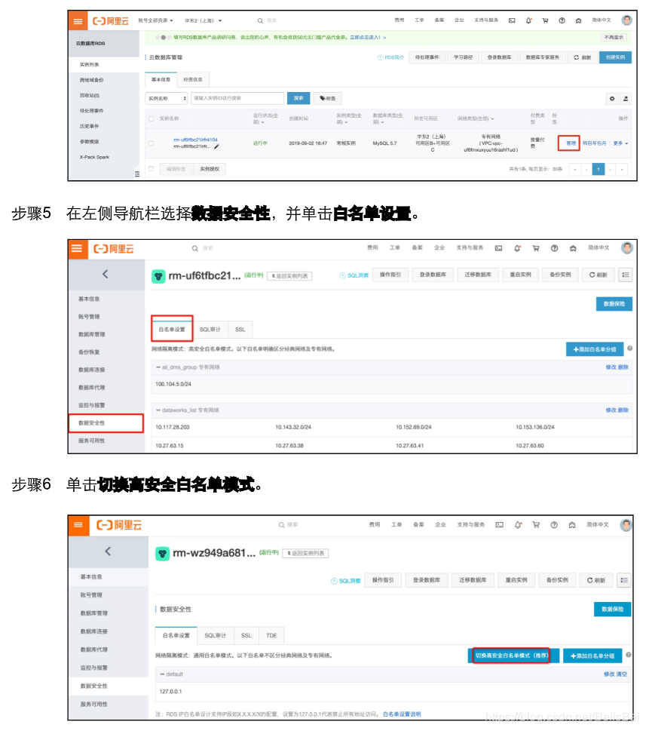646x731 pixels.
Task: Select 白名单设置 tab in middle screenshot
Action: coord(172,329)
